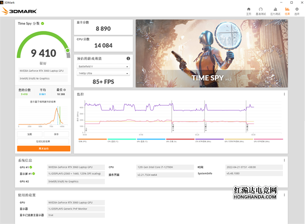Open the Stress Tests (压力测试) icon
The image size is (305, 224).
coord(274,11)
